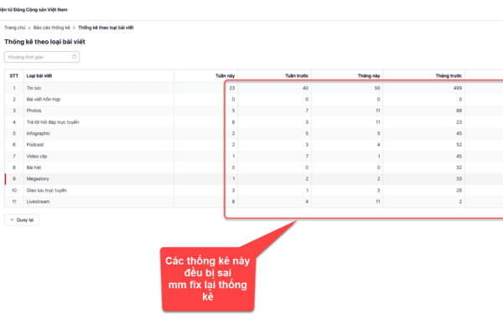The image size is (503, 335).
Task: Select the Video clip row label
Action: click(37, 156)
